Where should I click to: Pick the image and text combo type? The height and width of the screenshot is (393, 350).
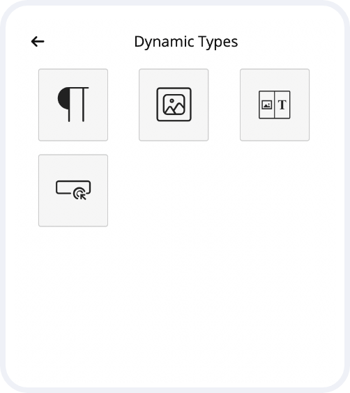point(275,105)
